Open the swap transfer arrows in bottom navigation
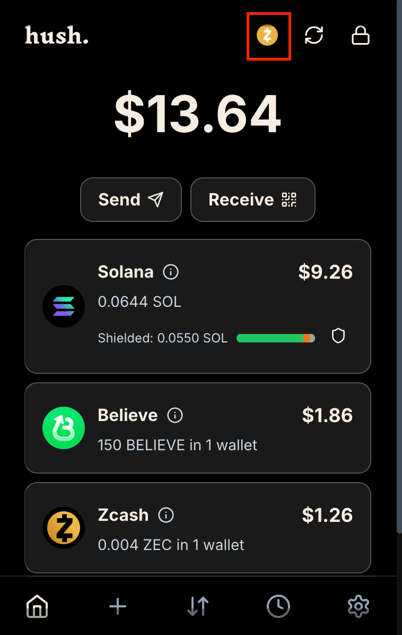The image size is (402, 635). (x=197, y=606)
